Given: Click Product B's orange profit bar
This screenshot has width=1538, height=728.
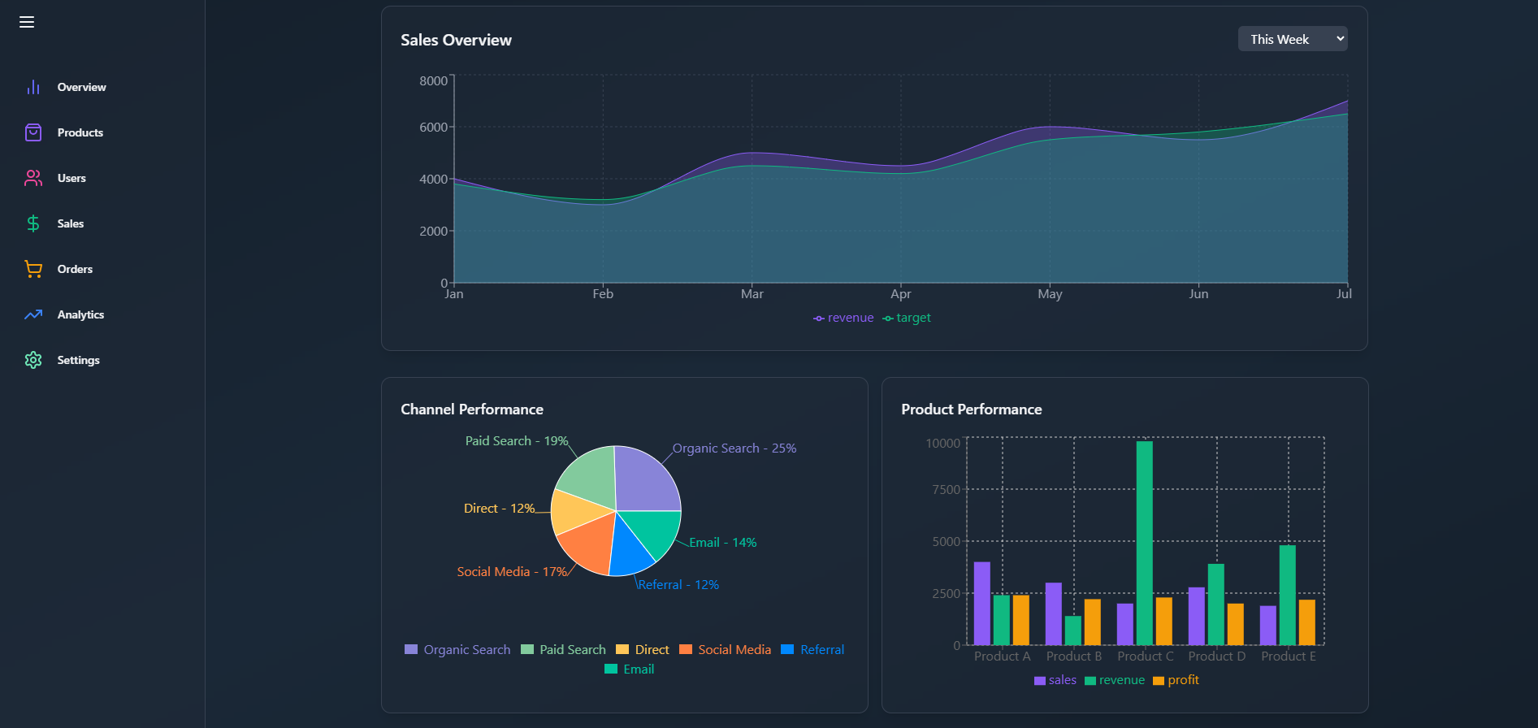Looking at the screenshot, I should click(1093, 622).
